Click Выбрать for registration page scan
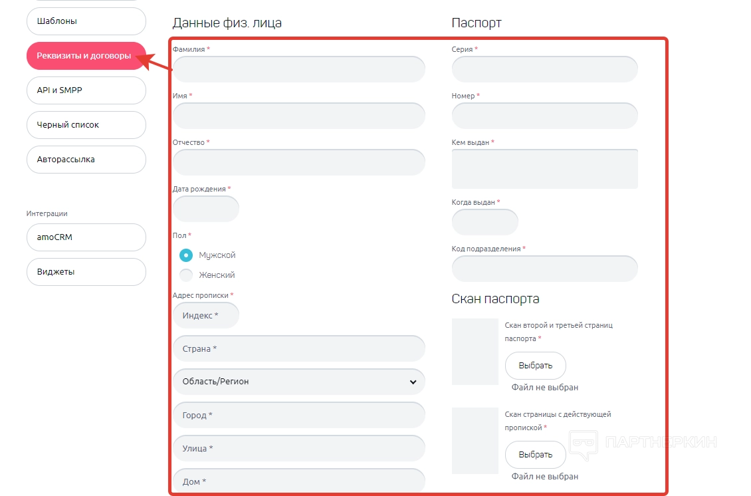 (535, 455)
